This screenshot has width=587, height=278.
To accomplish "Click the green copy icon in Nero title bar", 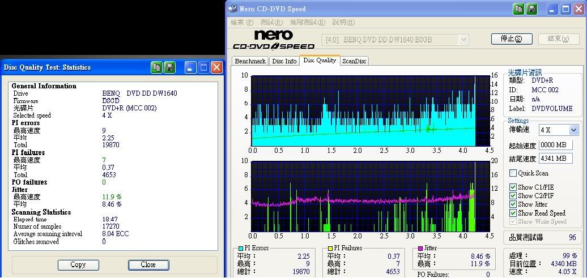I will 519,9.
